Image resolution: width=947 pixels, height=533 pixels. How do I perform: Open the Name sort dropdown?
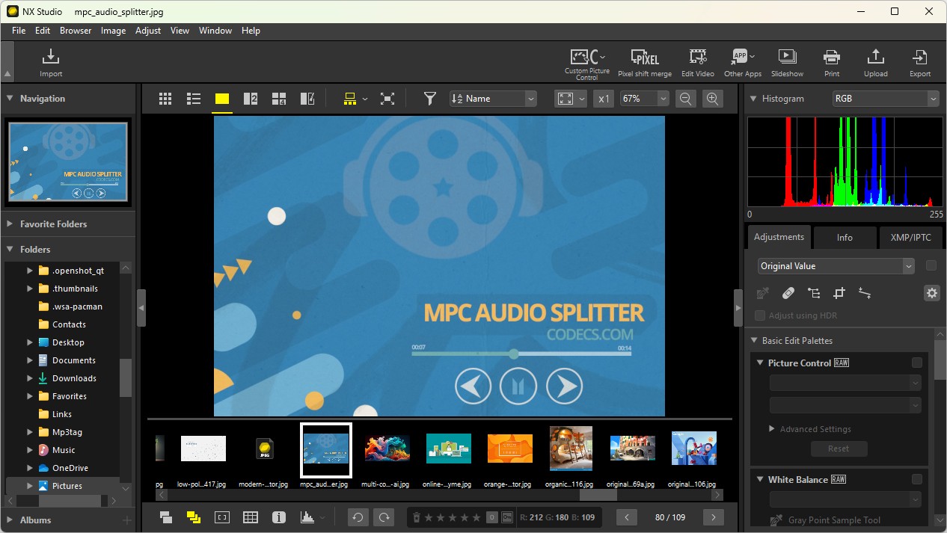493,99
